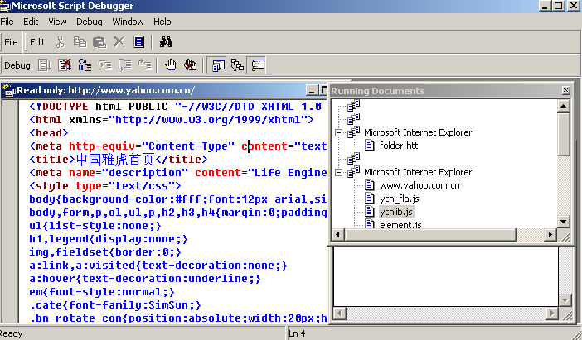Click the Break at Next Statement icon
Viewport: 582px width, 340px height.
(x=85, y=65)
